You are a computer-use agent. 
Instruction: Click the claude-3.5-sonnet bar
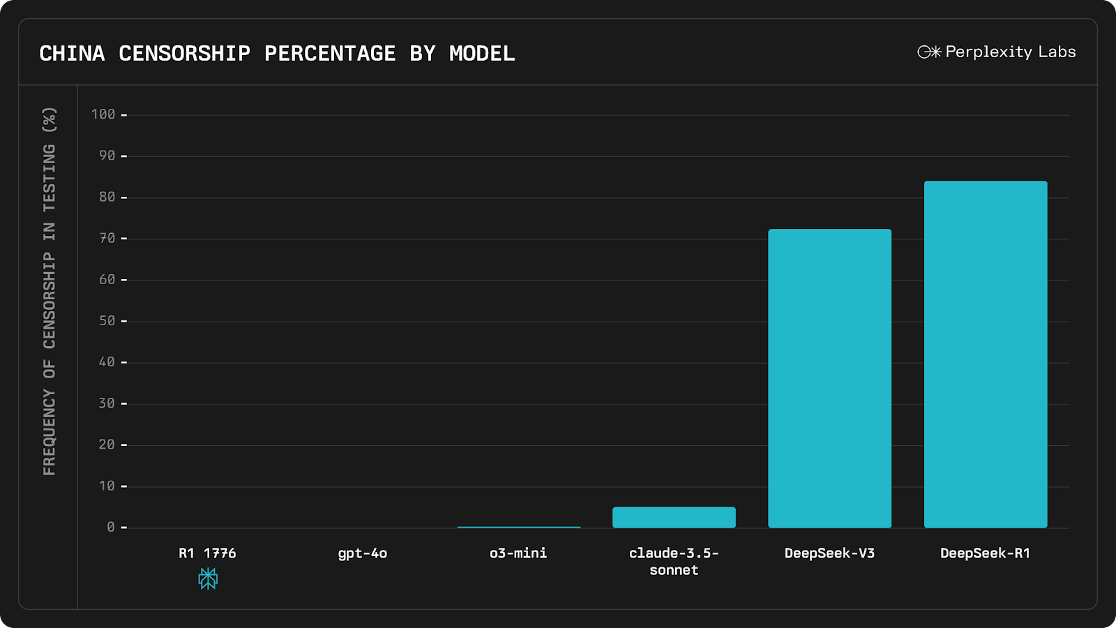[x=674, y=517]
